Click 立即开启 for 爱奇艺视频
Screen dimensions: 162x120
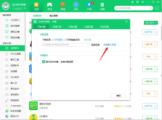[x=148, y=106]
